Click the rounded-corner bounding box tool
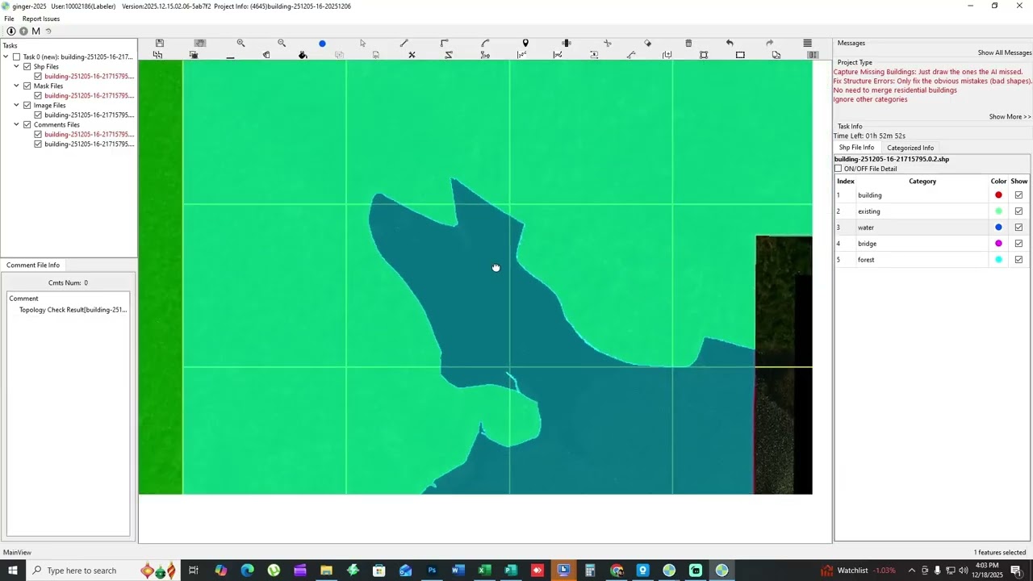 (x=704, y=55)
